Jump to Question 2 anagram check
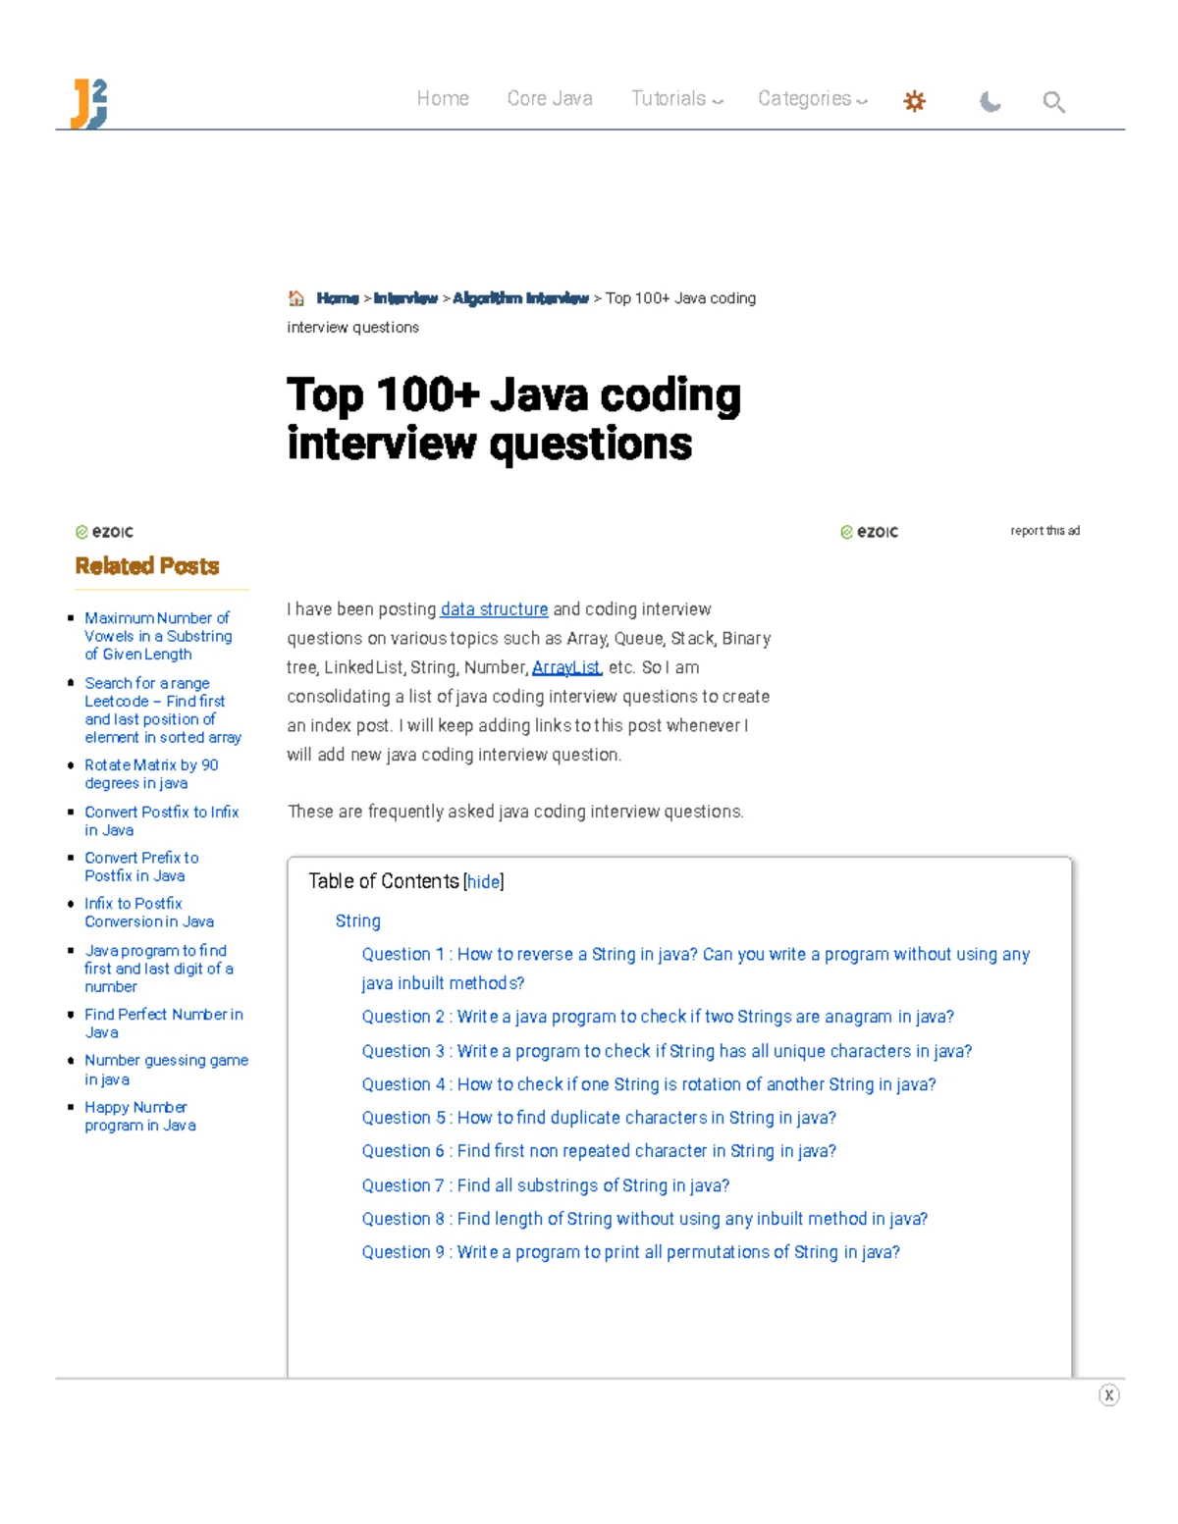 click(658, 1017)
